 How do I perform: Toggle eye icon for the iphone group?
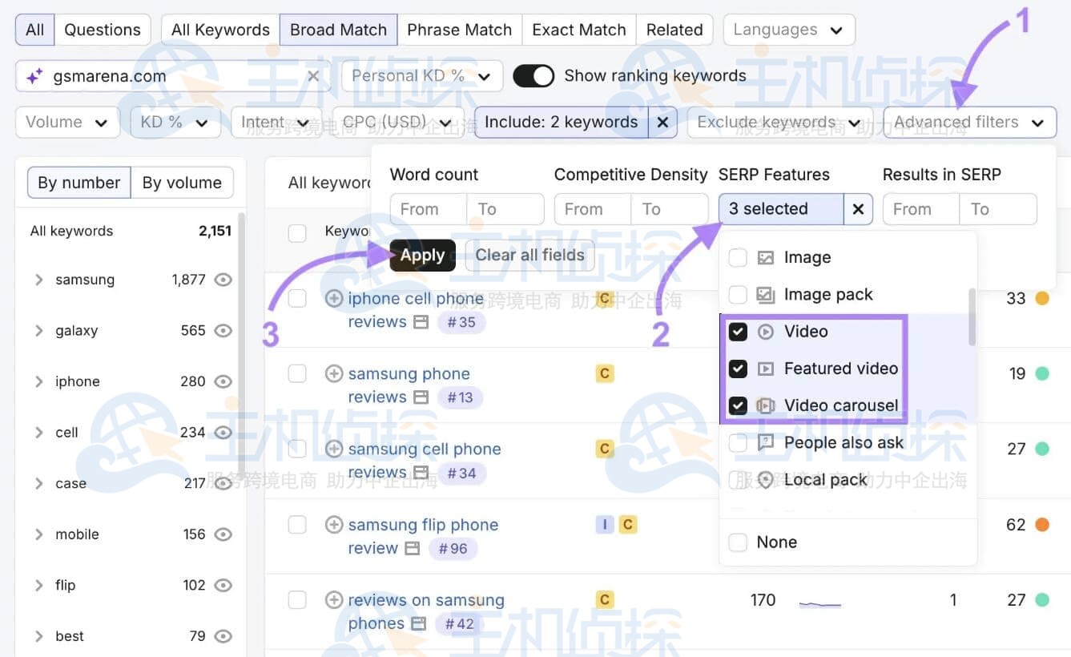[x=223, y=381]
